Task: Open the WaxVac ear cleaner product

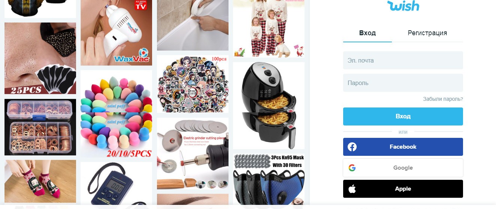Action: (x=116, y=33)
